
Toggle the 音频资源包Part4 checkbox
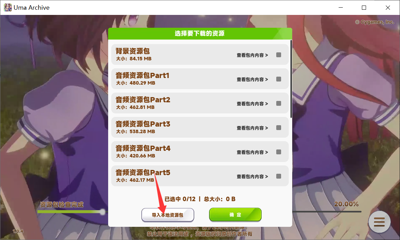(x=279, y=152)
